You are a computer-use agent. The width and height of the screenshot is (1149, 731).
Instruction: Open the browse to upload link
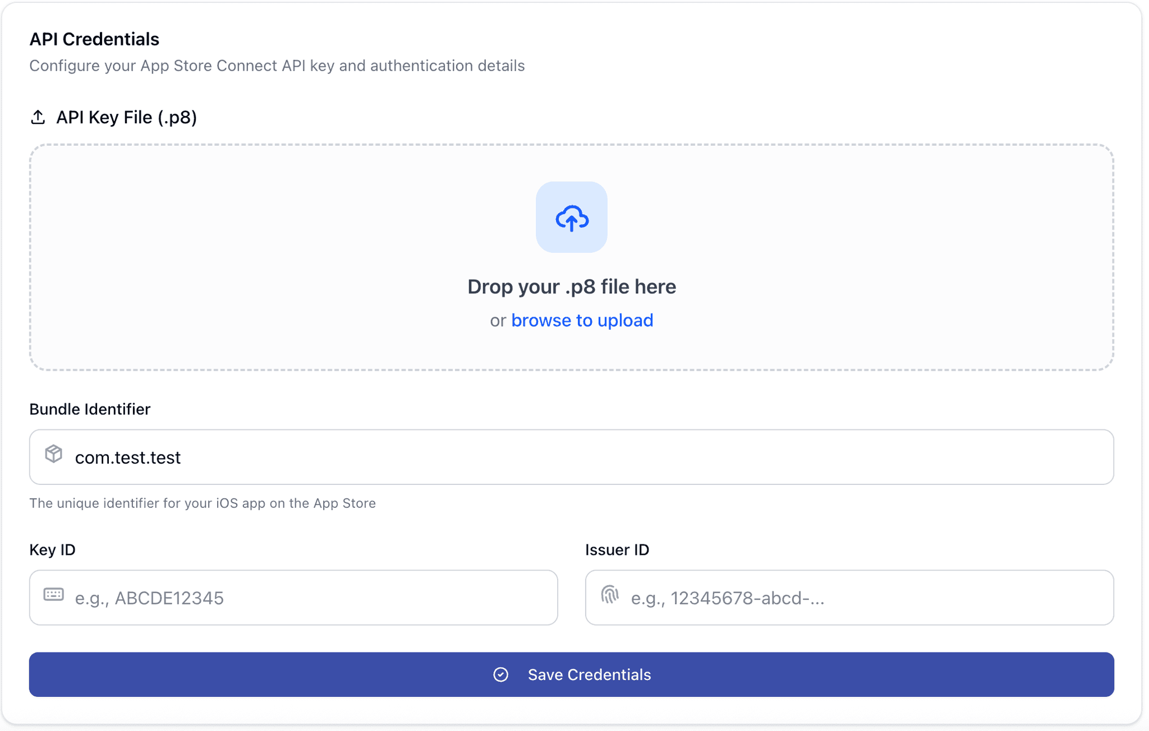tap(582, 320)
